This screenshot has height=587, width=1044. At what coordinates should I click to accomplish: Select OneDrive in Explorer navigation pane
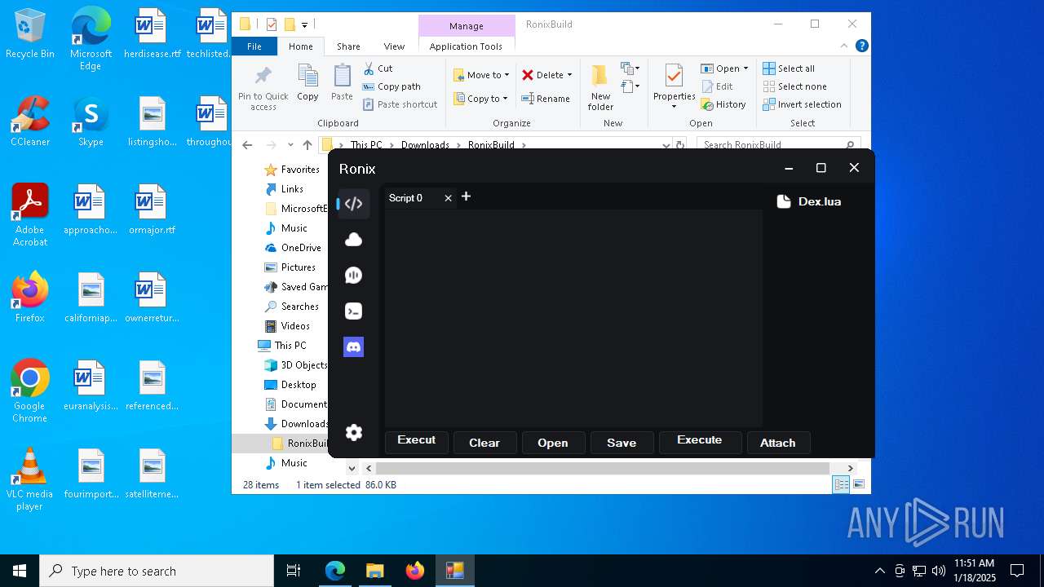[292, 248]
